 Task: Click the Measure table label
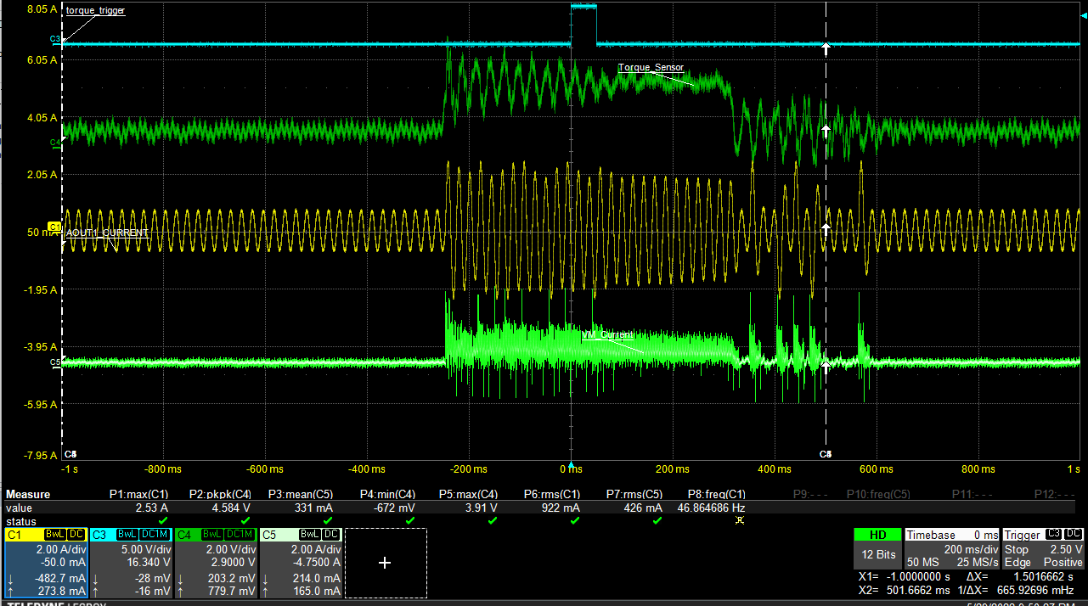point(28,494)
